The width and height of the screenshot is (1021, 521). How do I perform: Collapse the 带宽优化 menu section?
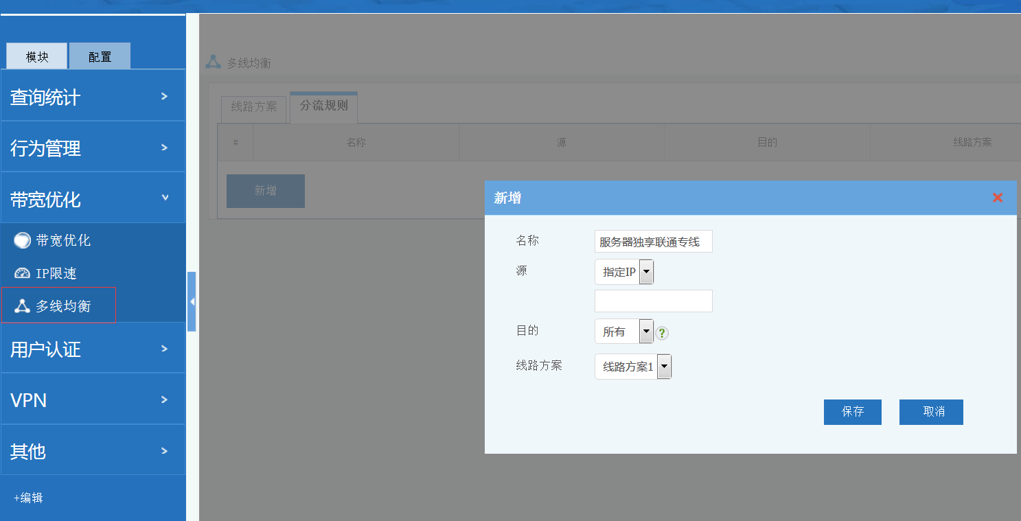pyautogui.click(x=93, y=199)
